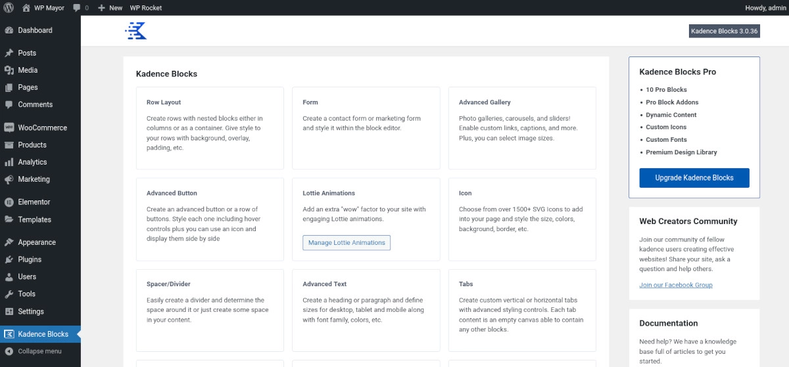This screenshot has width=789, height=367.
Task: Click the Settings sliders icon
Action: (x=9, y=312)
